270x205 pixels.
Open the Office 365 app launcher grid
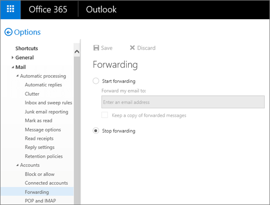click(10, 9)
